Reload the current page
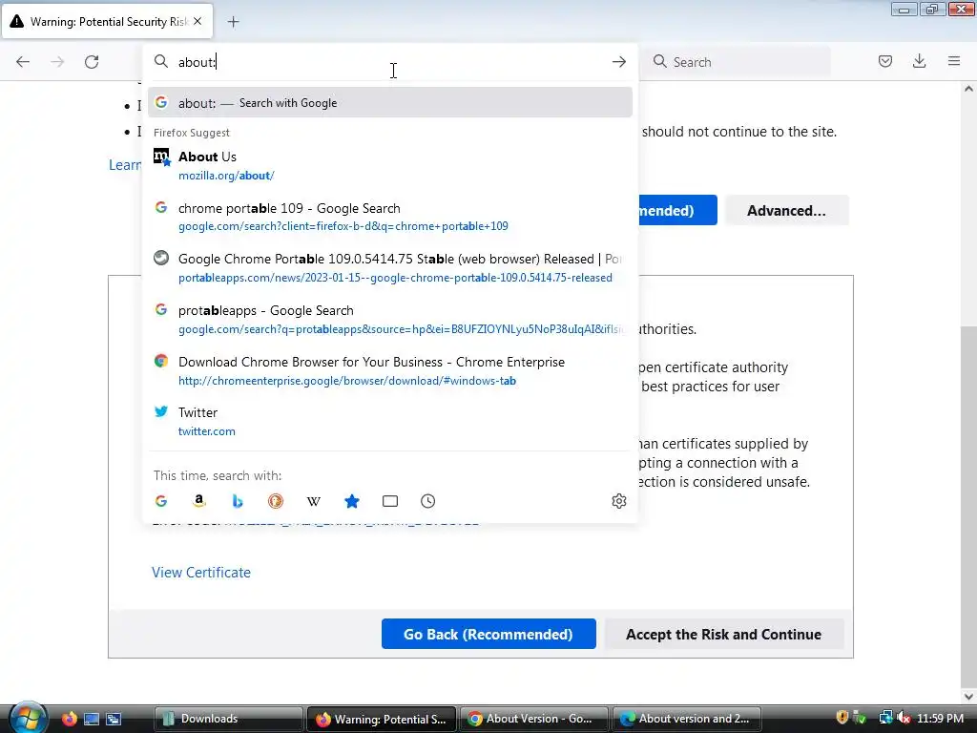This screenshot has height=733, width=977. pos(92,62)
